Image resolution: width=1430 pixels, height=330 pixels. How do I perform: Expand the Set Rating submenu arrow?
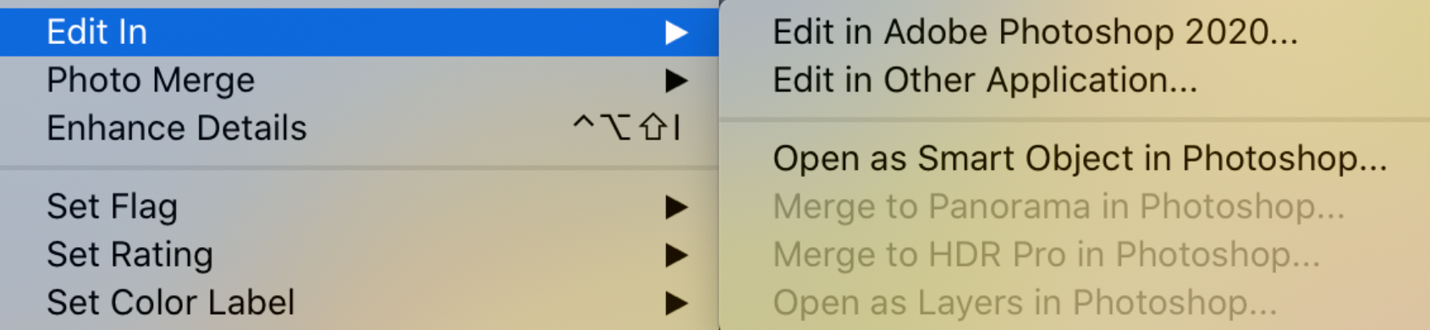click(x=676, y=255)
